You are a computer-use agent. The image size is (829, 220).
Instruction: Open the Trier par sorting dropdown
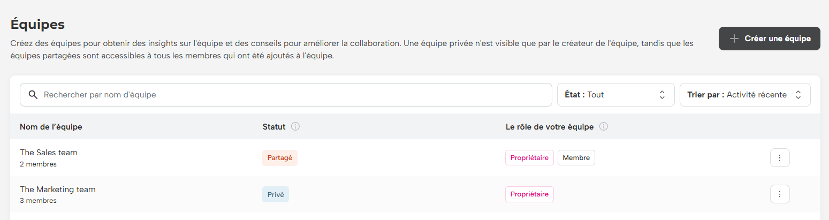pyautogui.click(x=744, y=95)
